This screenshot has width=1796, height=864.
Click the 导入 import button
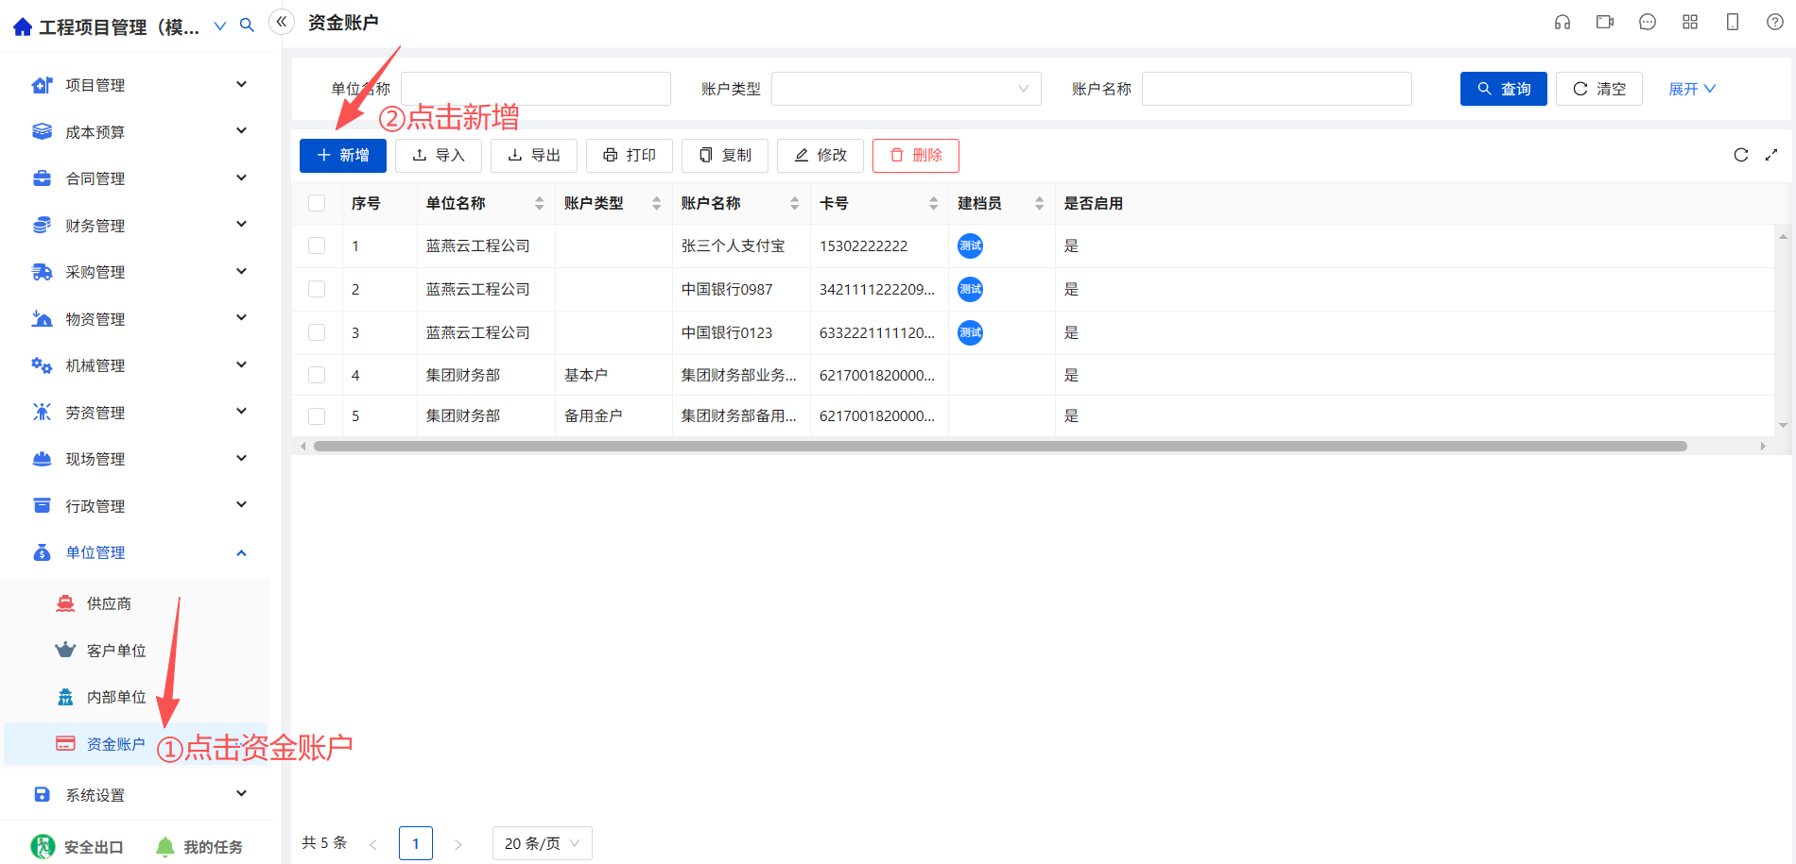click(439, 155)
